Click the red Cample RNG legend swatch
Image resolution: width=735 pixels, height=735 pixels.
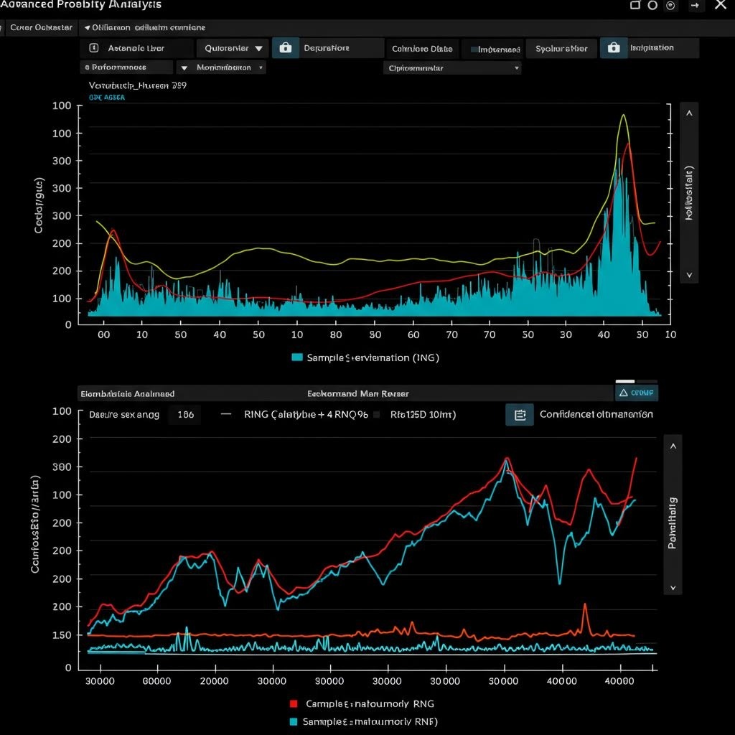pyautogui.click(x=294, y=704)
